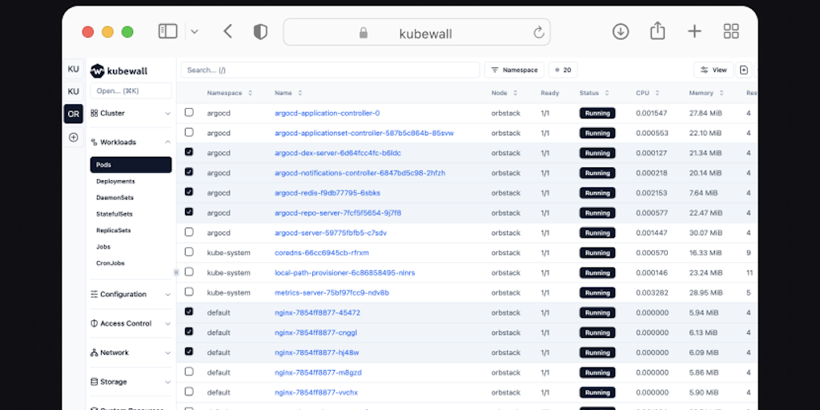Check the nginx-7854ff8877-vvchx row checkbox
820x410 pixels.
click(189, 391)
